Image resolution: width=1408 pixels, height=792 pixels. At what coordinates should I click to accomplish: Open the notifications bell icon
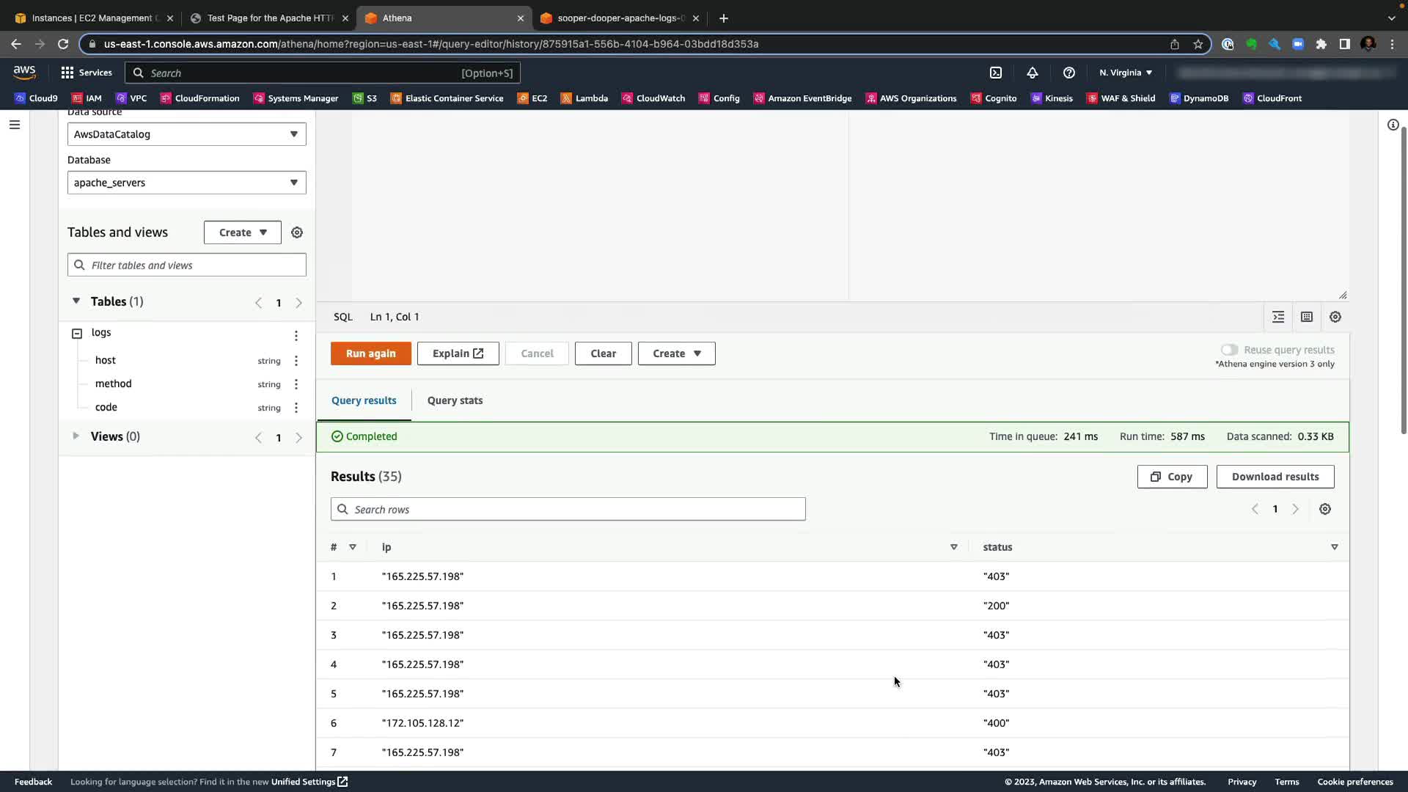[x=1032, y=73]
